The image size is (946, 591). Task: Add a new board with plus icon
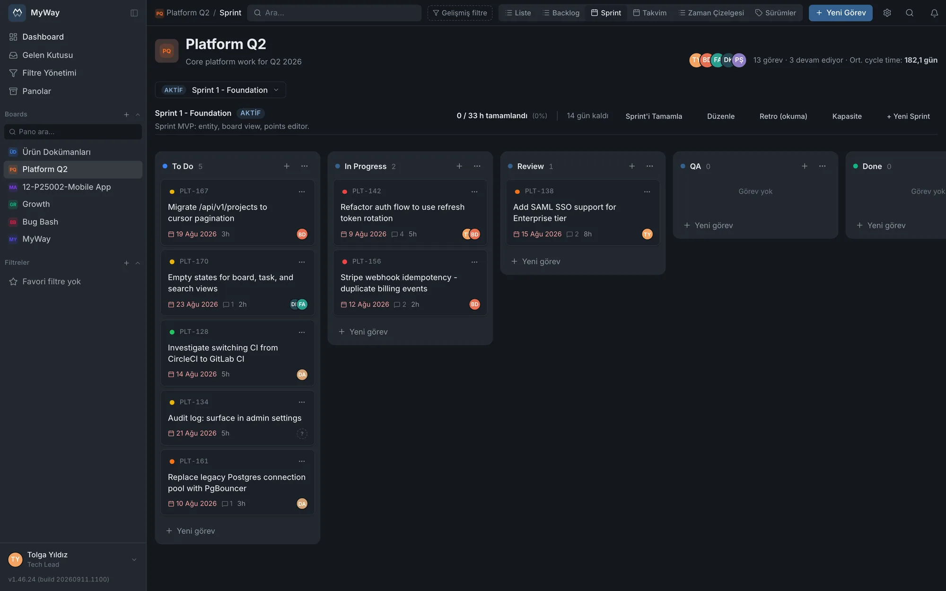point(126,114)
